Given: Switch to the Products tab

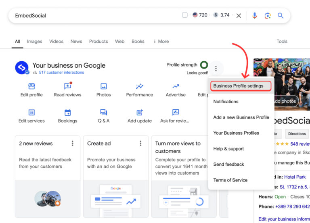Looking at the screenshot, I should (98, 42).
